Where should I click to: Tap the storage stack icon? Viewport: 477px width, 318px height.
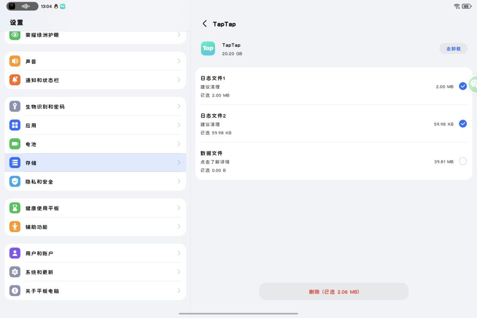click(15, 163)
